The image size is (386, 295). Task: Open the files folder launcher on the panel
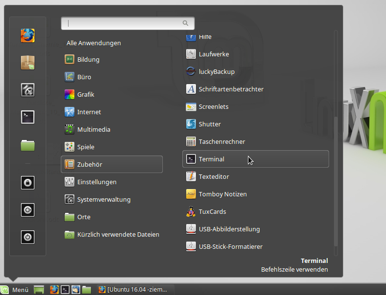click(87, 290)
